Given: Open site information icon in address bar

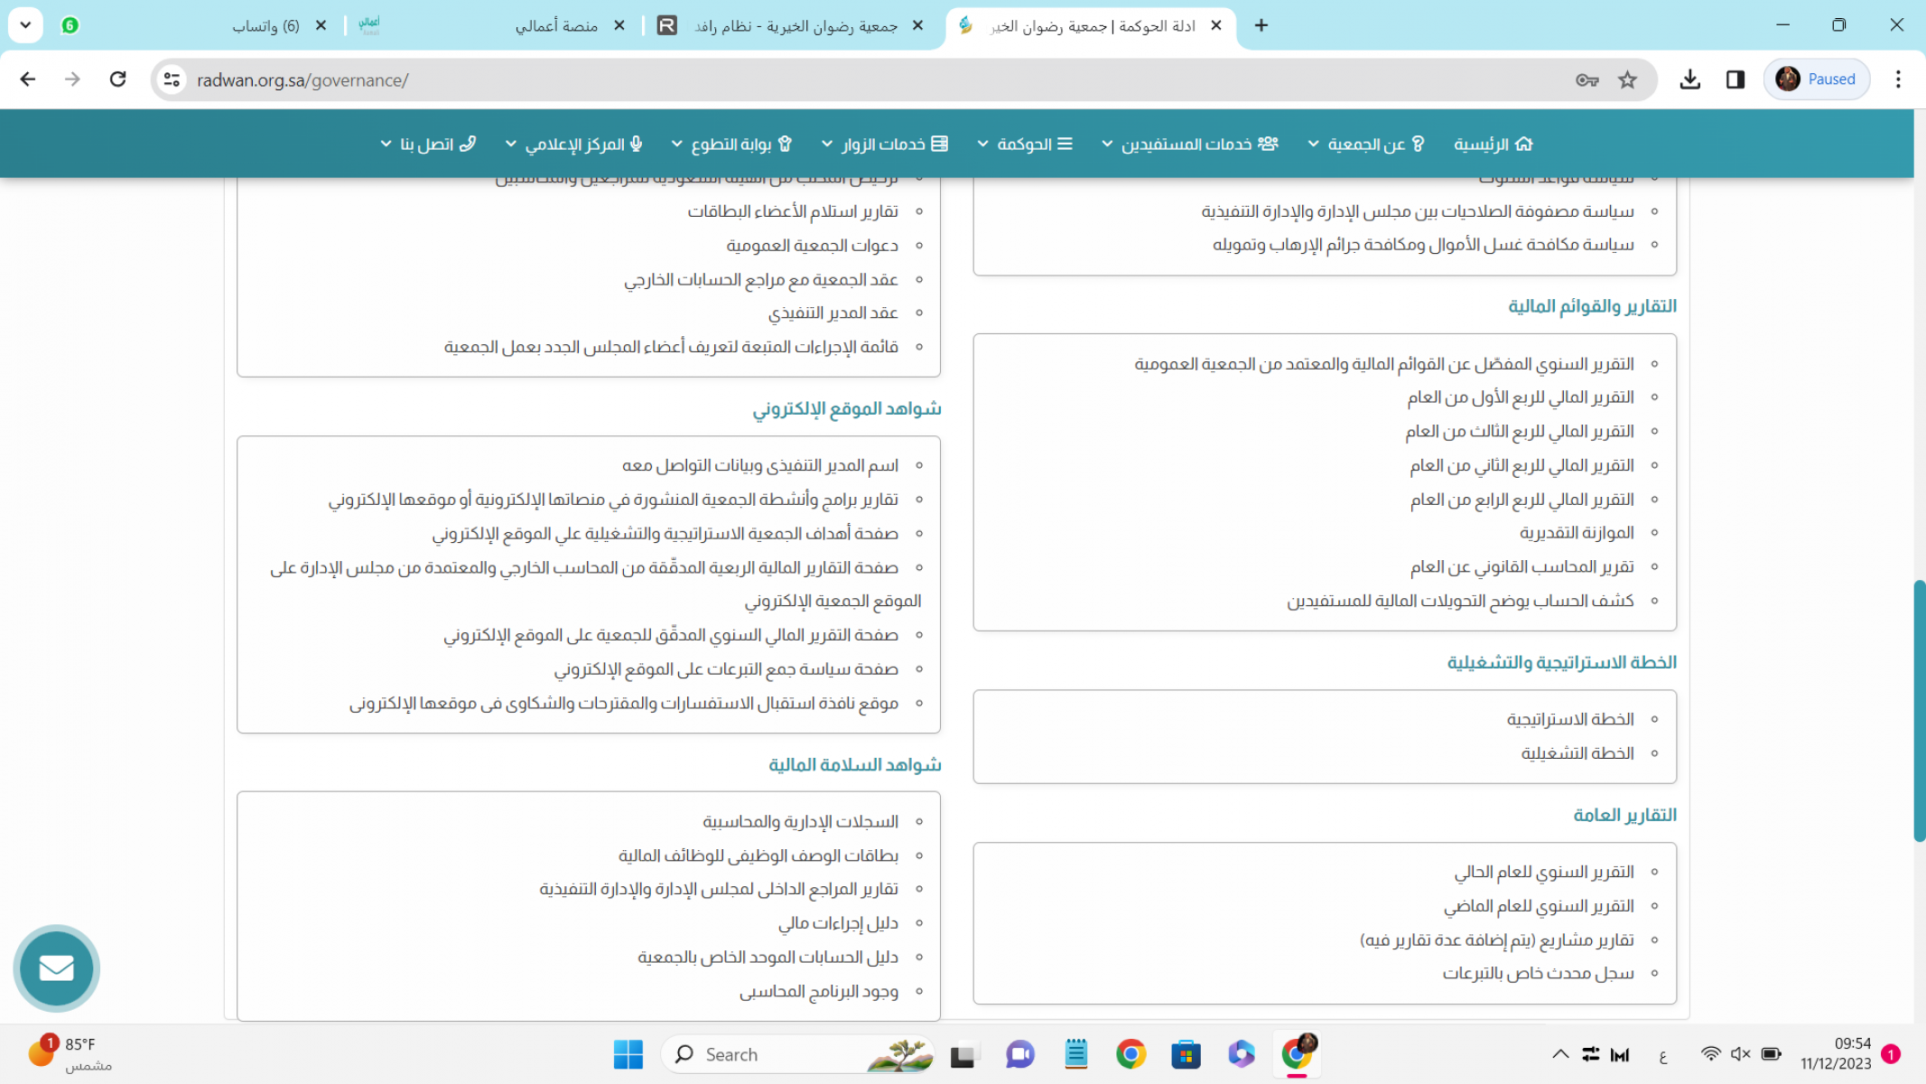Looking at the screenshot, I should point(172,80).
